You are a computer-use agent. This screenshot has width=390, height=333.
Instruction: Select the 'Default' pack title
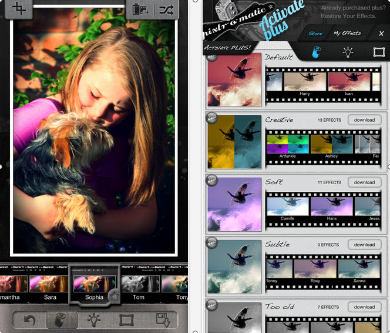coord(278,57)
